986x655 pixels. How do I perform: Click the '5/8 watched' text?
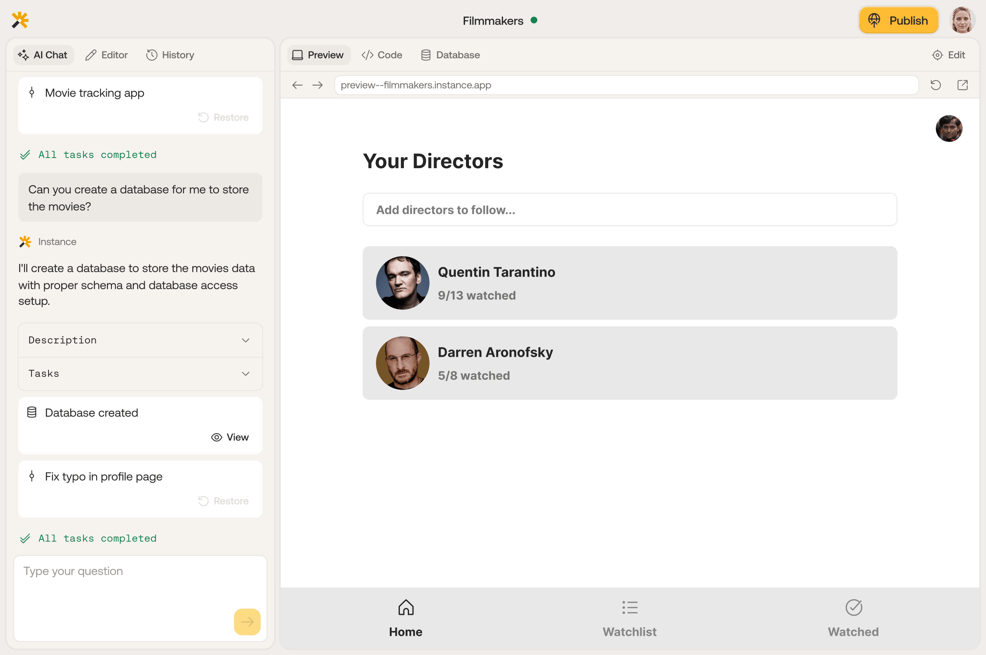pos(474,376)
